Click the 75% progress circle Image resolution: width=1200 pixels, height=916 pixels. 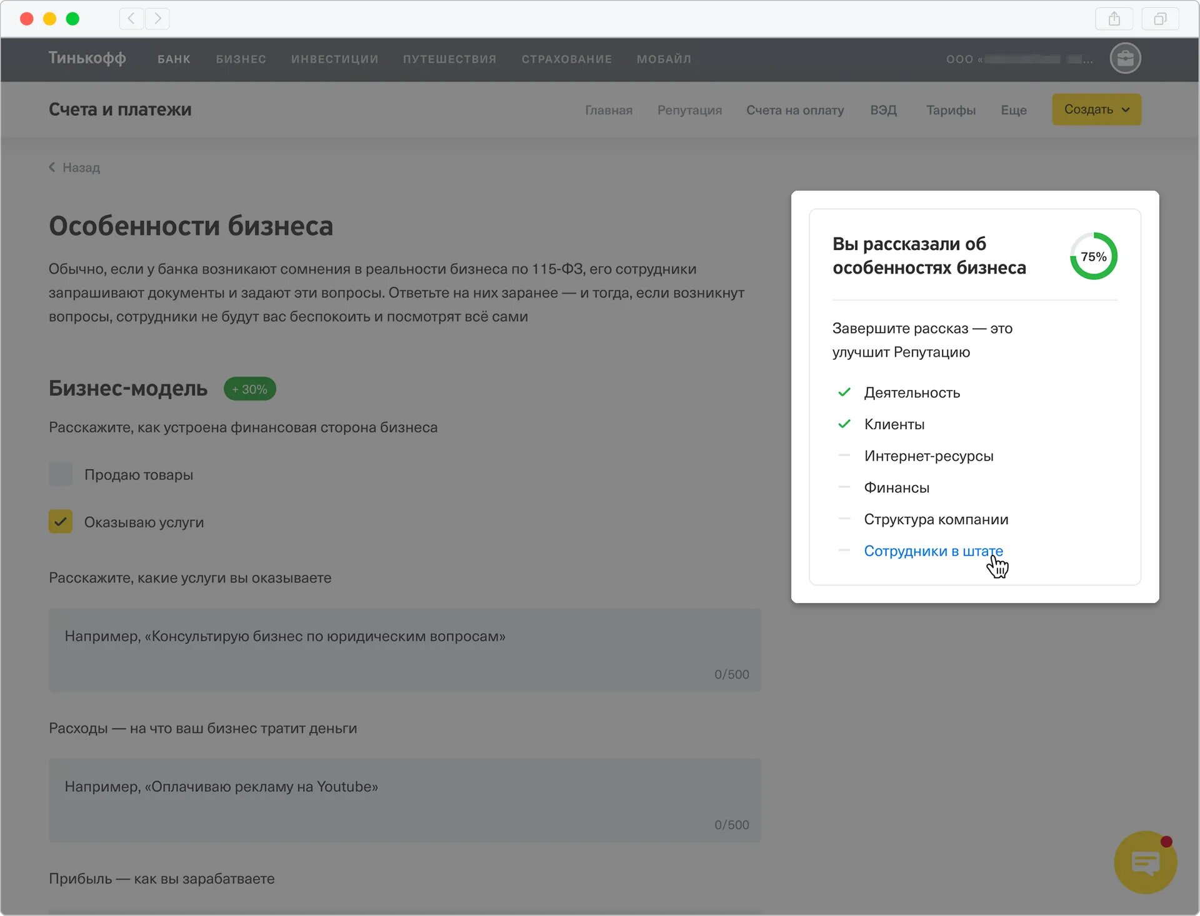tap(1093, 256)
